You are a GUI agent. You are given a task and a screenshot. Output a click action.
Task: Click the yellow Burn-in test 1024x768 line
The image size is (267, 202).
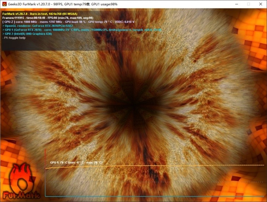coord(40,14)
